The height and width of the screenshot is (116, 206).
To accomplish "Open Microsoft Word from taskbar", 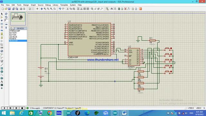I will [x=124, y=113].
